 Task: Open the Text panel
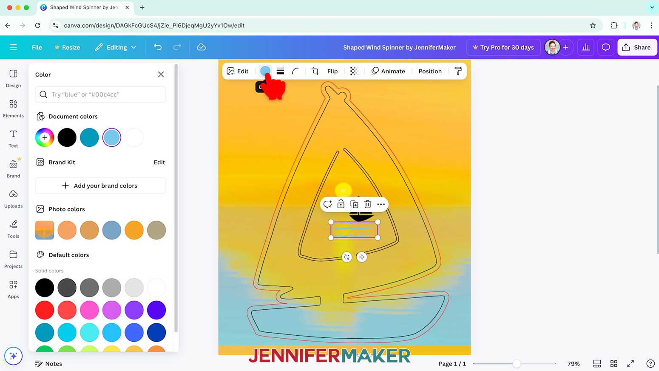pyautogui.click(x=13, y=139)
